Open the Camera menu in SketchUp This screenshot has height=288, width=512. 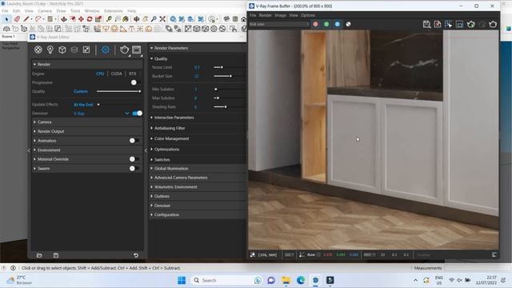pos(45,10)
